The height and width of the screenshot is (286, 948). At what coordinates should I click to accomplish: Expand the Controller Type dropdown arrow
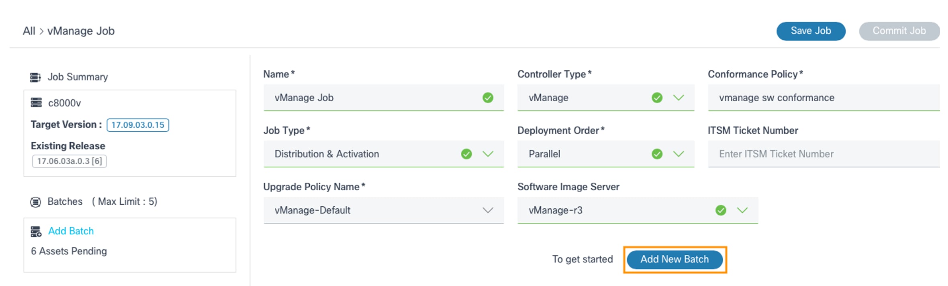pyautogui.click(x=678, y=98)
